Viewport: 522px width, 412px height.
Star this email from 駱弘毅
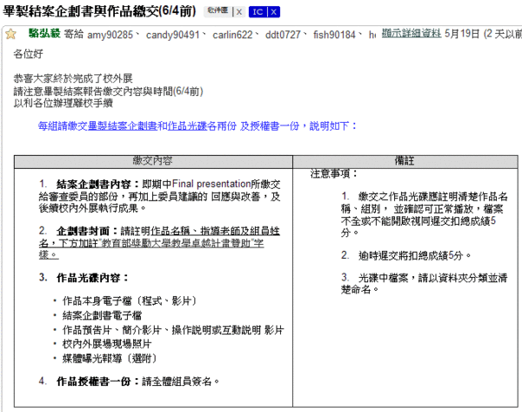(10, 35)
